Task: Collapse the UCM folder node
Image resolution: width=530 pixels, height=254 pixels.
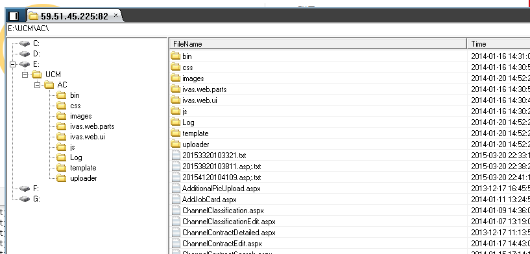Action: click(x=25, y=75)
